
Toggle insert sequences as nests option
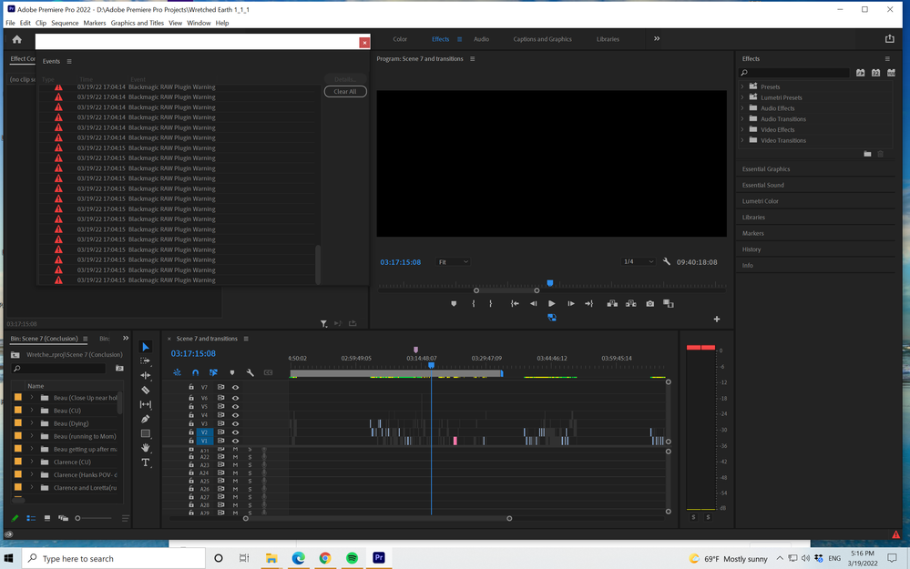(x=177, y=372)
